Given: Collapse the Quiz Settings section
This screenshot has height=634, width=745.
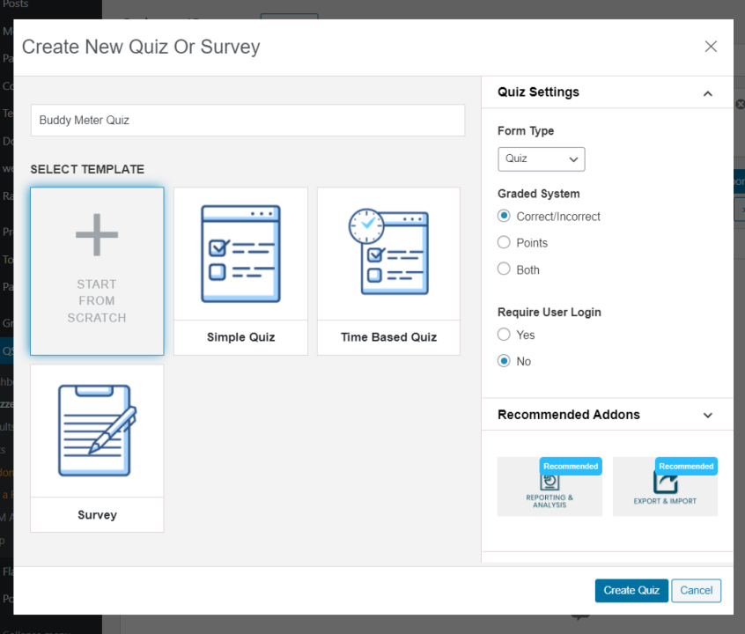Looking at the screenshot, I should (707, 93).
